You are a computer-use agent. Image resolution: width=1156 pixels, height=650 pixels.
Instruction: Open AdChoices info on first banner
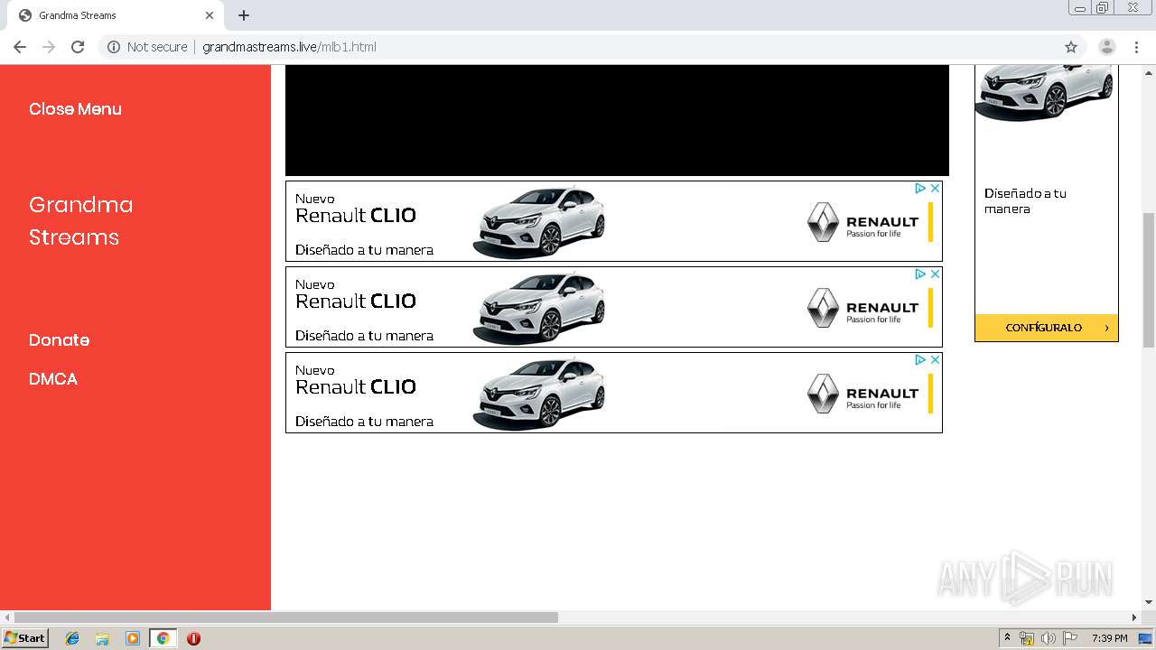coord(921,189)
